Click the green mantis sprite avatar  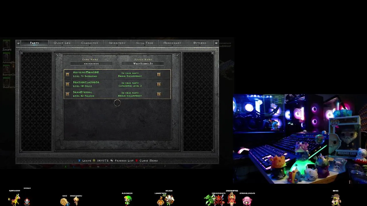coord(209,200)
